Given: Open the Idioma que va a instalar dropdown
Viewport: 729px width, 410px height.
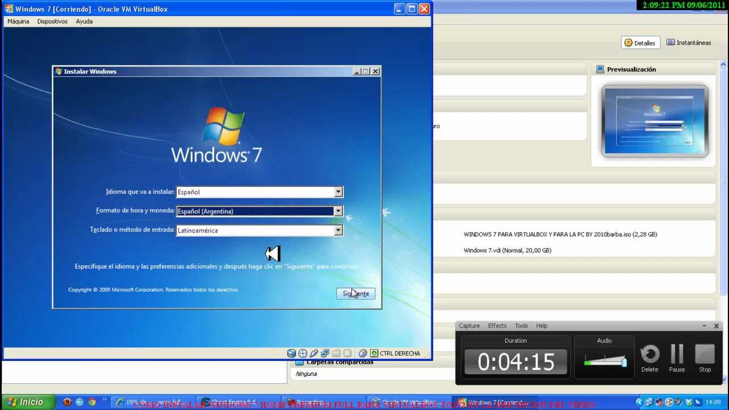Looking at the screenshot, I should (338, 192).
